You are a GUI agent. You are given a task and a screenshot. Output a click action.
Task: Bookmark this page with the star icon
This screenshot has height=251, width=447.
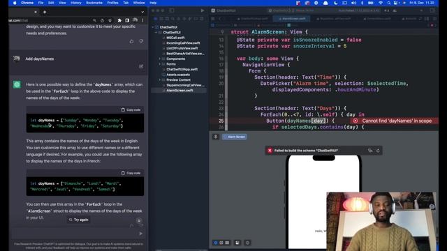[110, 20]
